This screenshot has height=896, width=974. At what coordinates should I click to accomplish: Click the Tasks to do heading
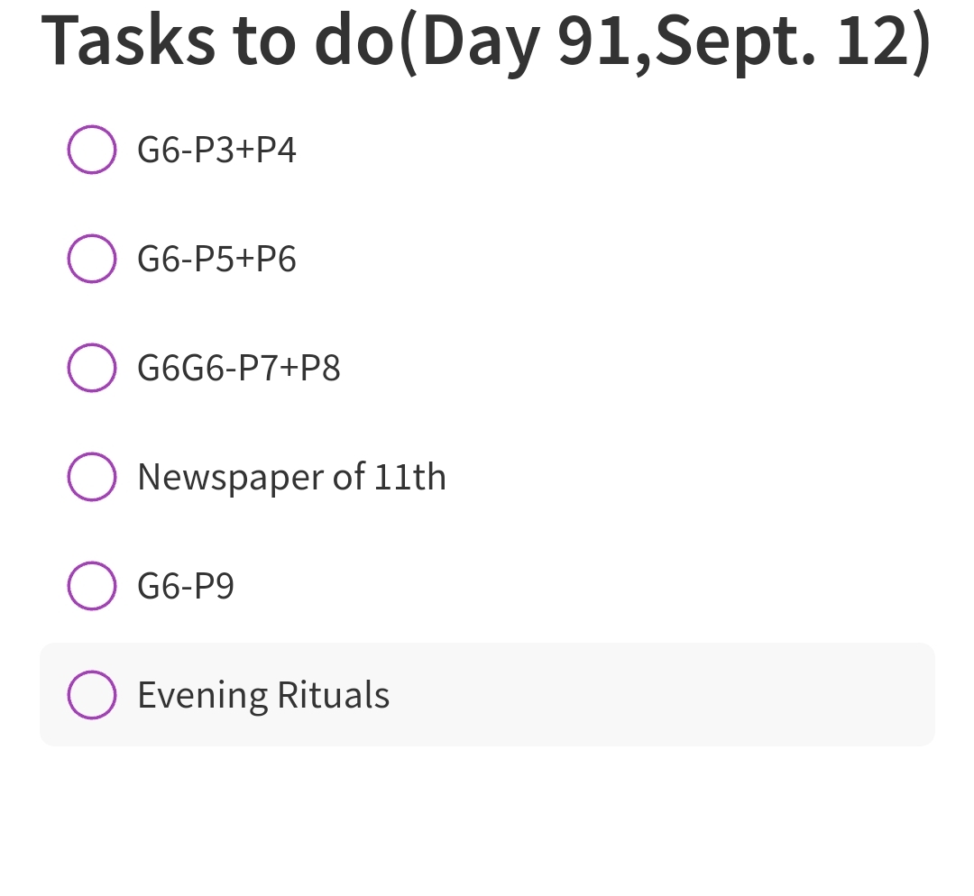[485, 41]
